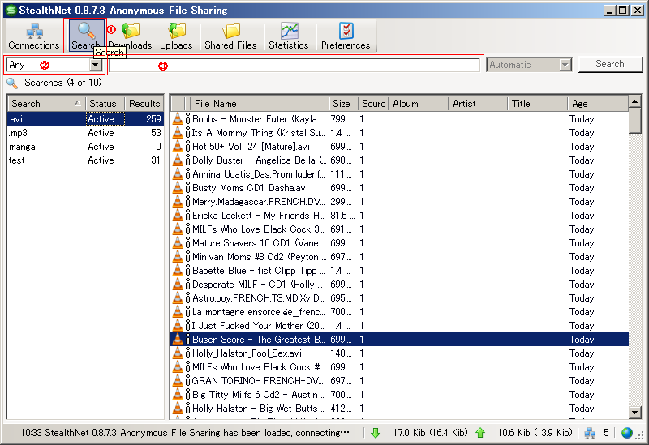
Task: Click 53 results count of .mp3 search
Action: point(156,133)
